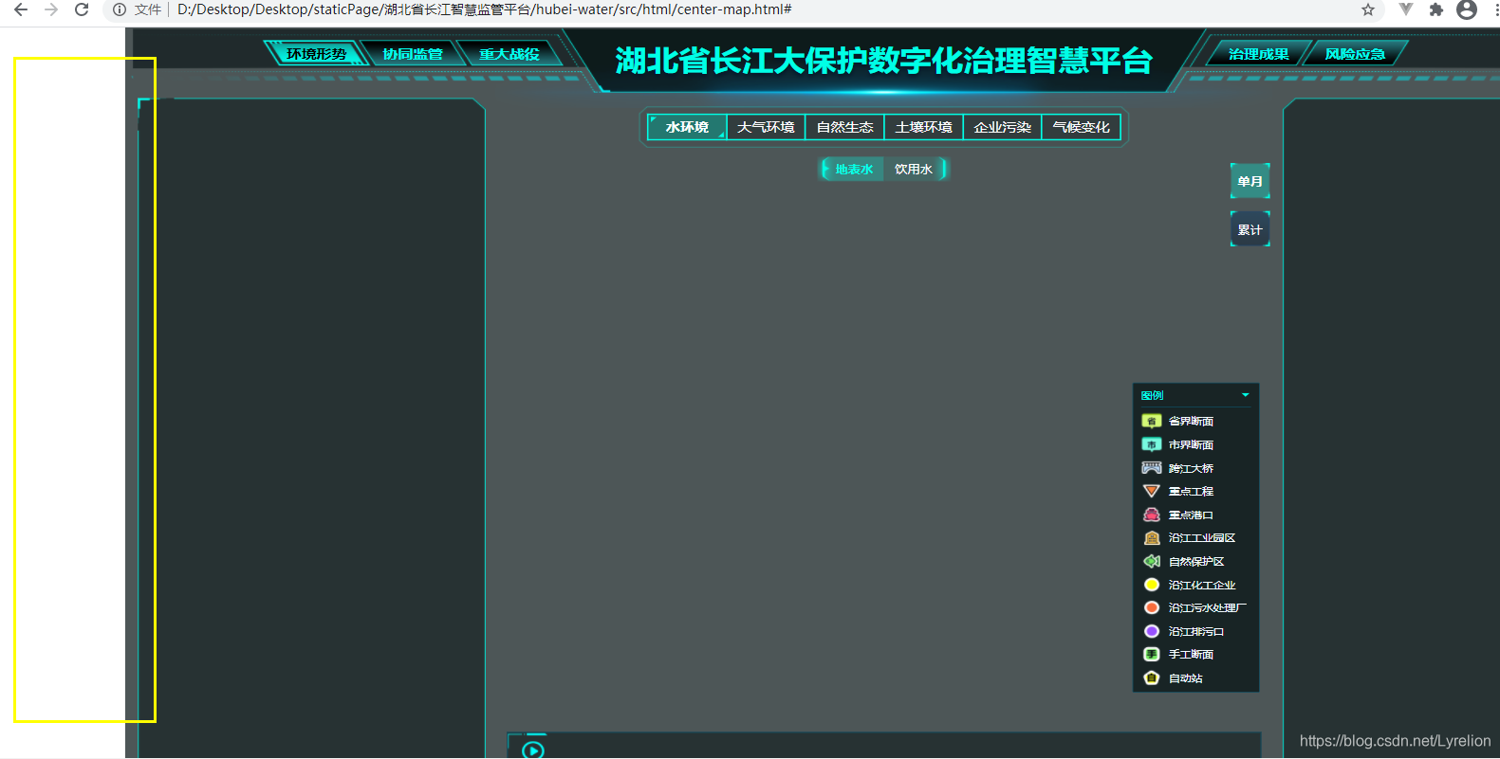Screen dimensions: 1500x759
Task: Toggle the 重点港口 ship legend icon
Action: (1151, 515)
